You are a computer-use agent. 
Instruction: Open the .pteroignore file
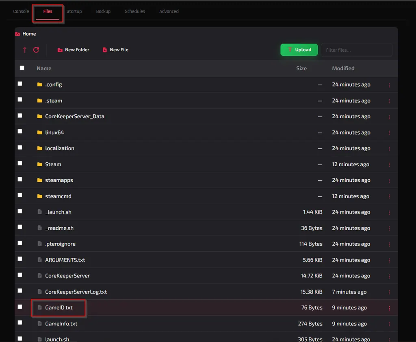point(60,244)
